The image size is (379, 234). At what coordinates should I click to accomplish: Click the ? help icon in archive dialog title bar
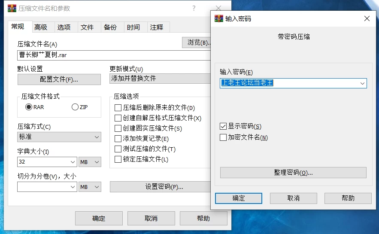pyautogui.click(x=194, y=8)
